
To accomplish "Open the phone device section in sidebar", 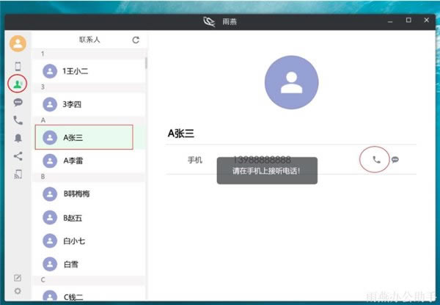I will [18, 67].
